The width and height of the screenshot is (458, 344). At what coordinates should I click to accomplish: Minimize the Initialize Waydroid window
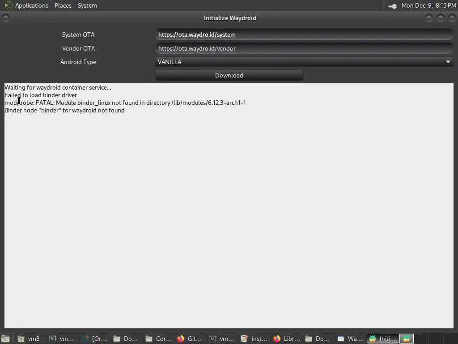click(x=428, y=18)
